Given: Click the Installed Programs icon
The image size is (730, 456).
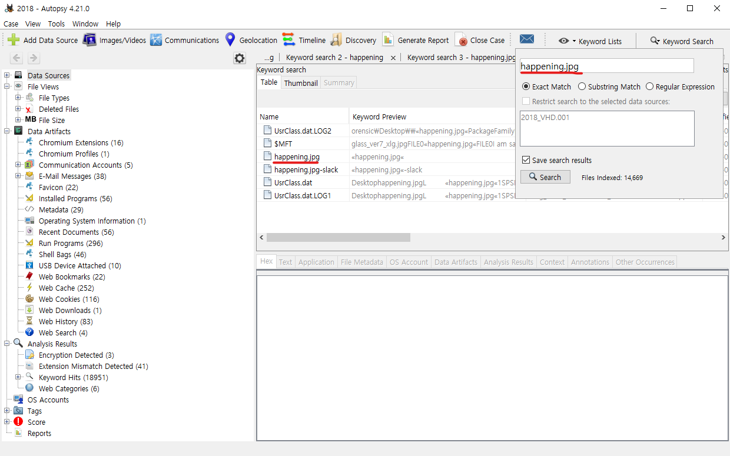Looking at the screenshot, I should point(29,198).
